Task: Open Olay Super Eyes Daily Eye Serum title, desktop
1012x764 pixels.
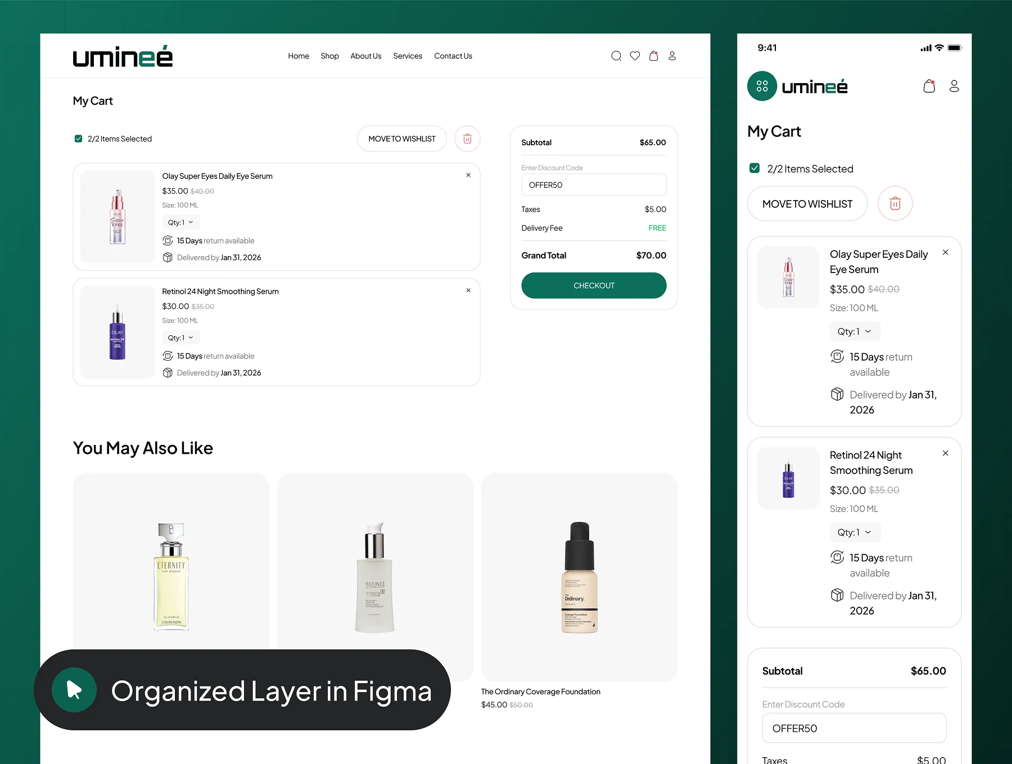Action: 218,176
